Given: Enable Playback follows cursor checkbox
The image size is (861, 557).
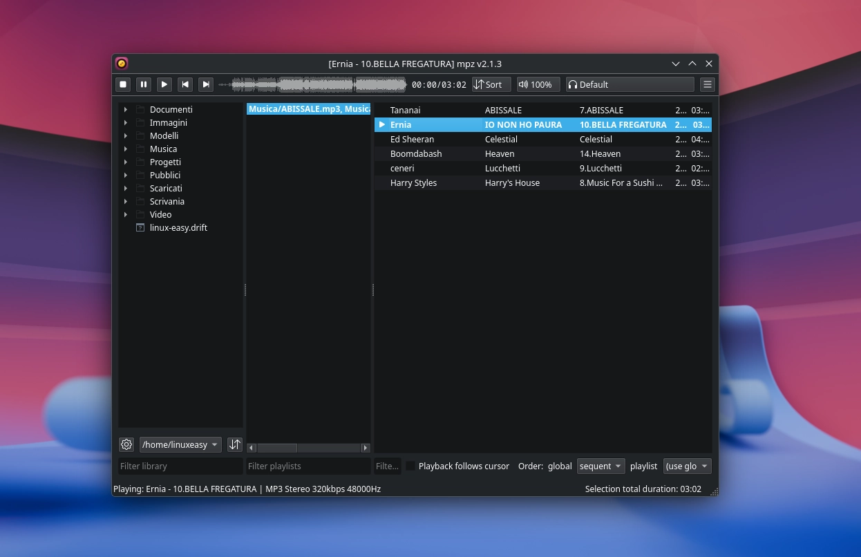Looking at the screenshot, I should (x=410, y=466).
